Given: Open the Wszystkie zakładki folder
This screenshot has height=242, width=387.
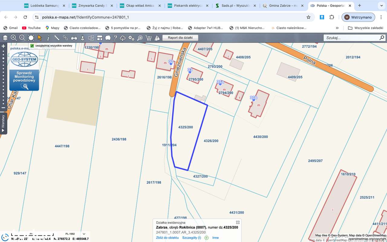Looking at the screenshot, I should [x=366, y=28].
